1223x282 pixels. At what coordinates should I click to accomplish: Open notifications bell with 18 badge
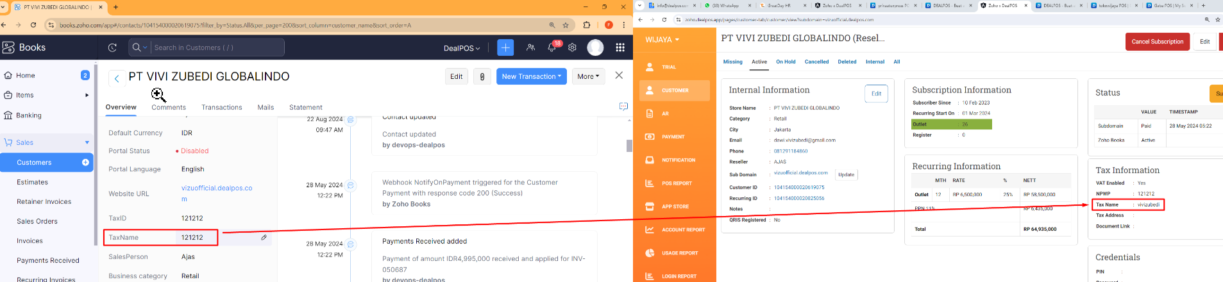point(552,47)
